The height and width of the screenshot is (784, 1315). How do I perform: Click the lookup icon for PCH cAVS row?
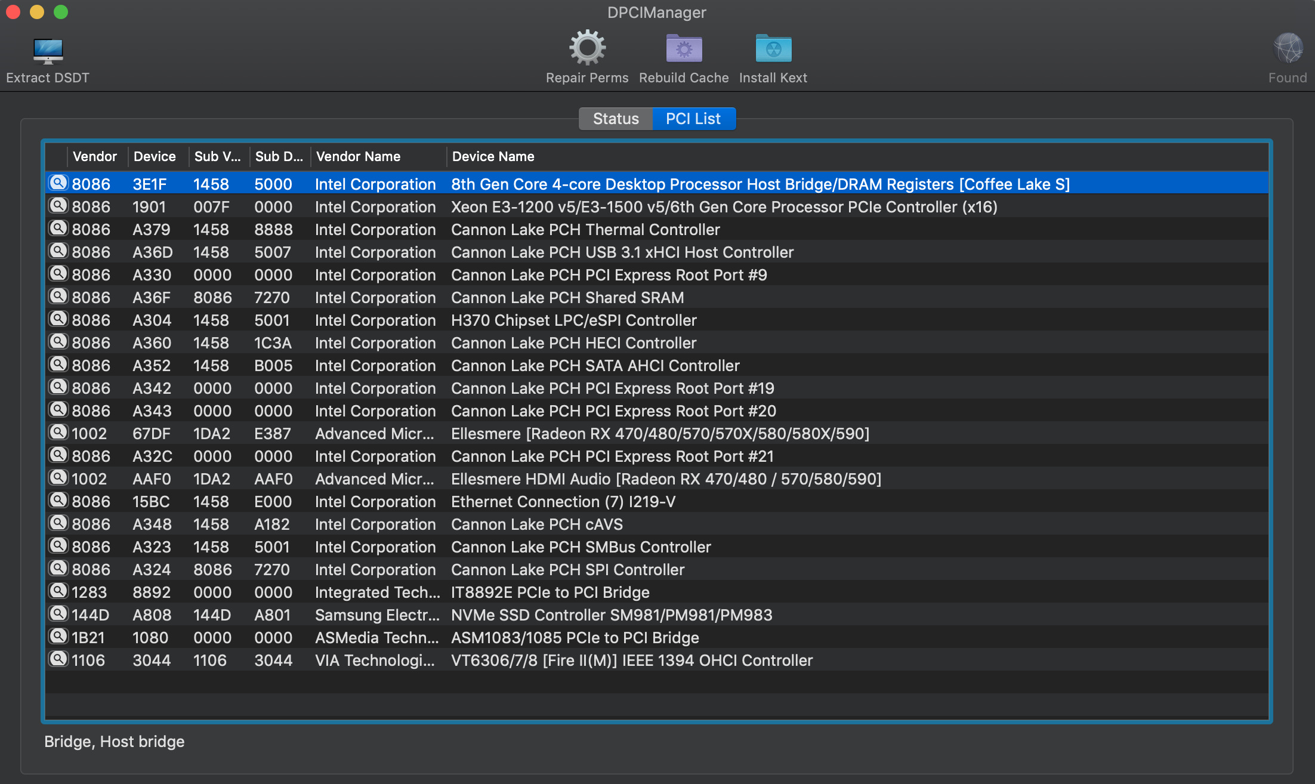click(58, 523)
